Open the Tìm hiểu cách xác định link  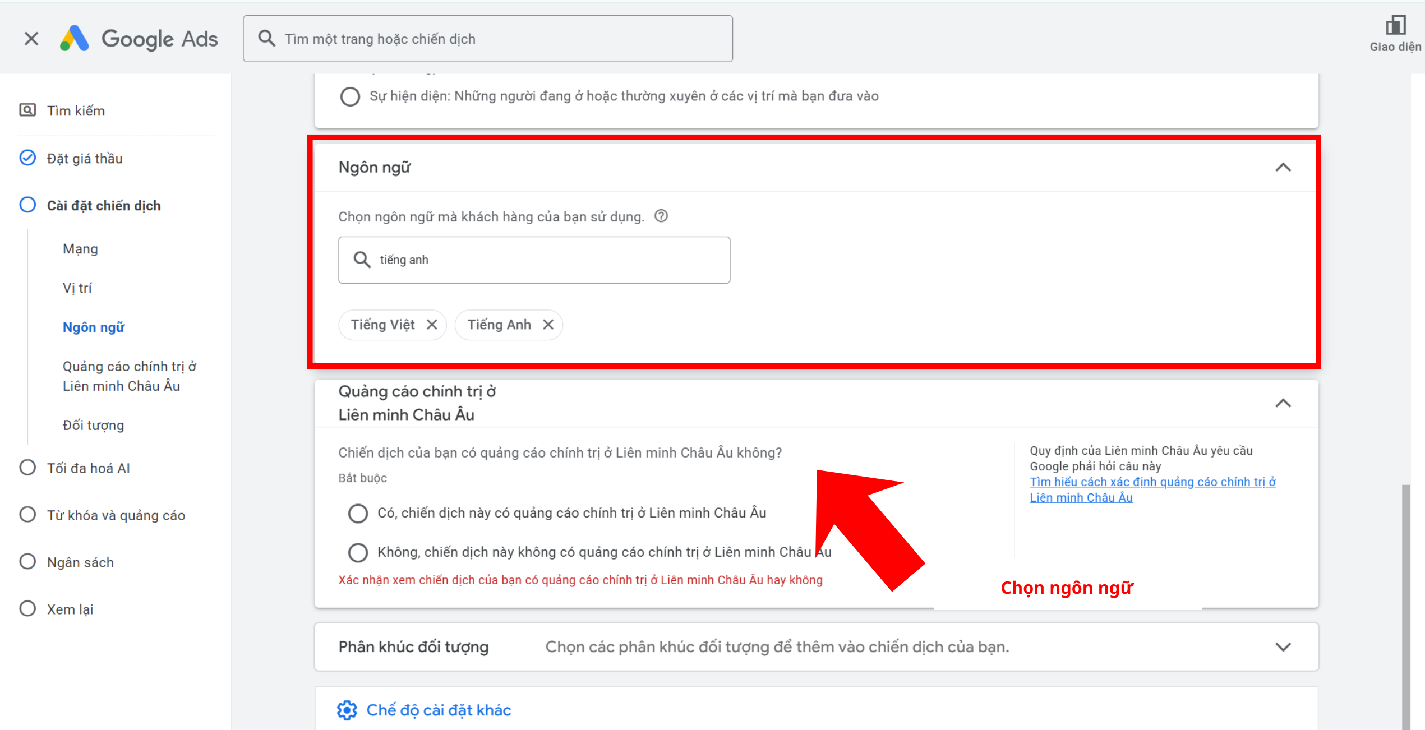(1152, 489)
